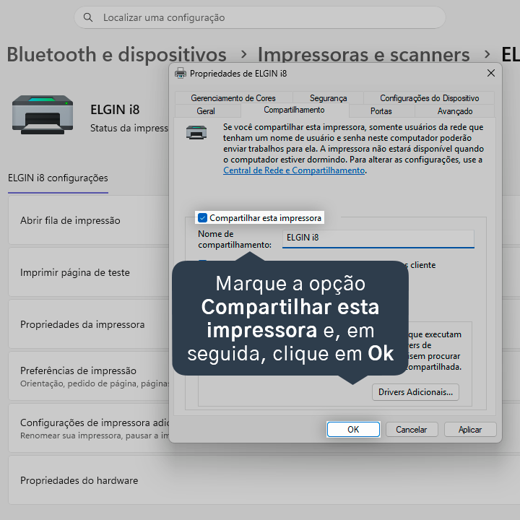Select the Compartilhamento tab
The width and height of the screenshot is (520, 520).
[294, 110]
